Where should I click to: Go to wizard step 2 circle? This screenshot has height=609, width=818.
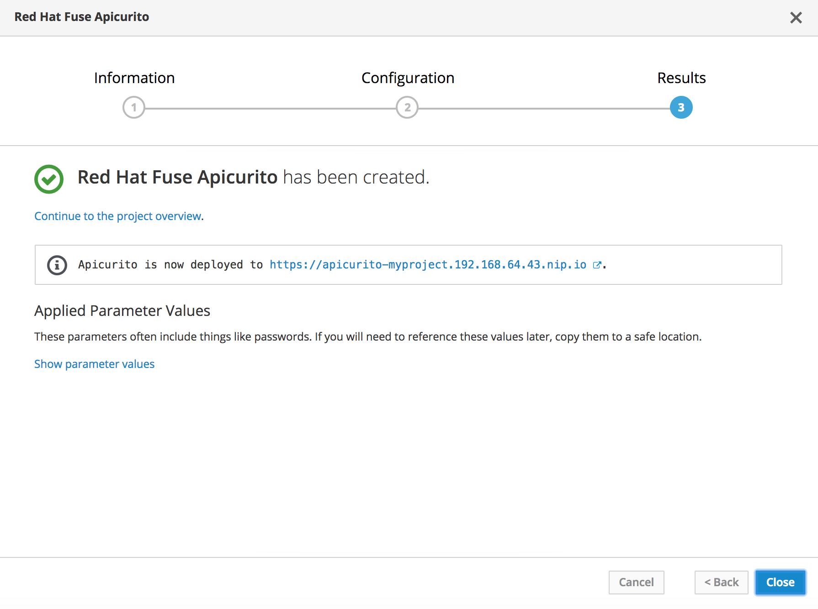point(407,107)
